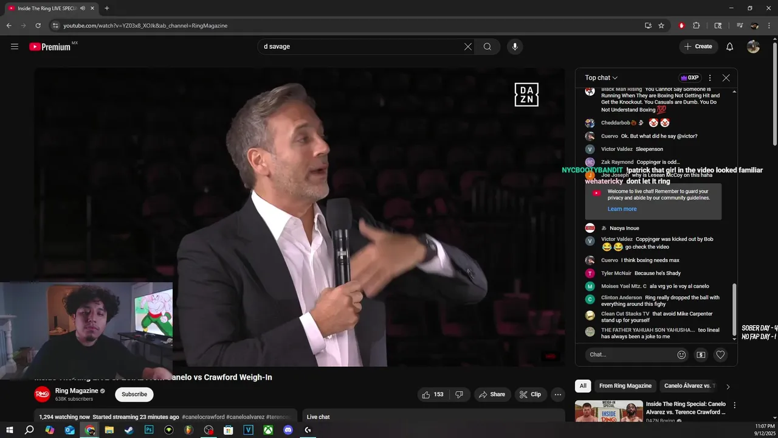Screen dimensions: 778x438
Task: Open YouTube notifications bell
Action: pos(730,46)
